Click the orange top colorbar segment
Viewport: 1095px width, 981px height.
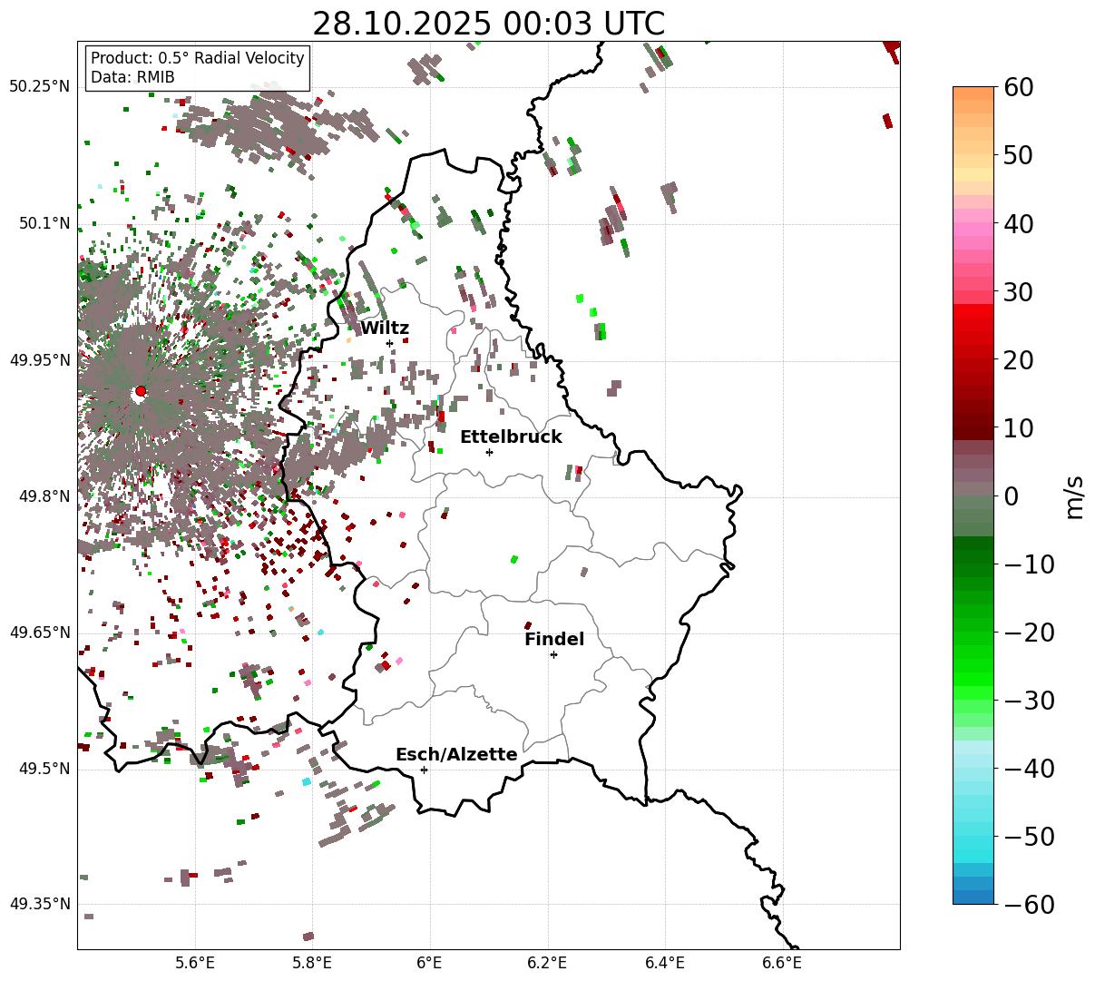coord(973,93)
